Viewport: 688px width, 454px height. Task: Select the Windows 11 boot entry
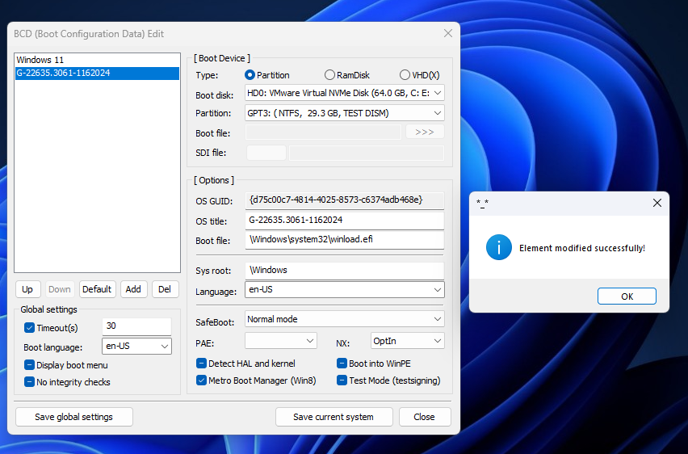pos(97,60)
